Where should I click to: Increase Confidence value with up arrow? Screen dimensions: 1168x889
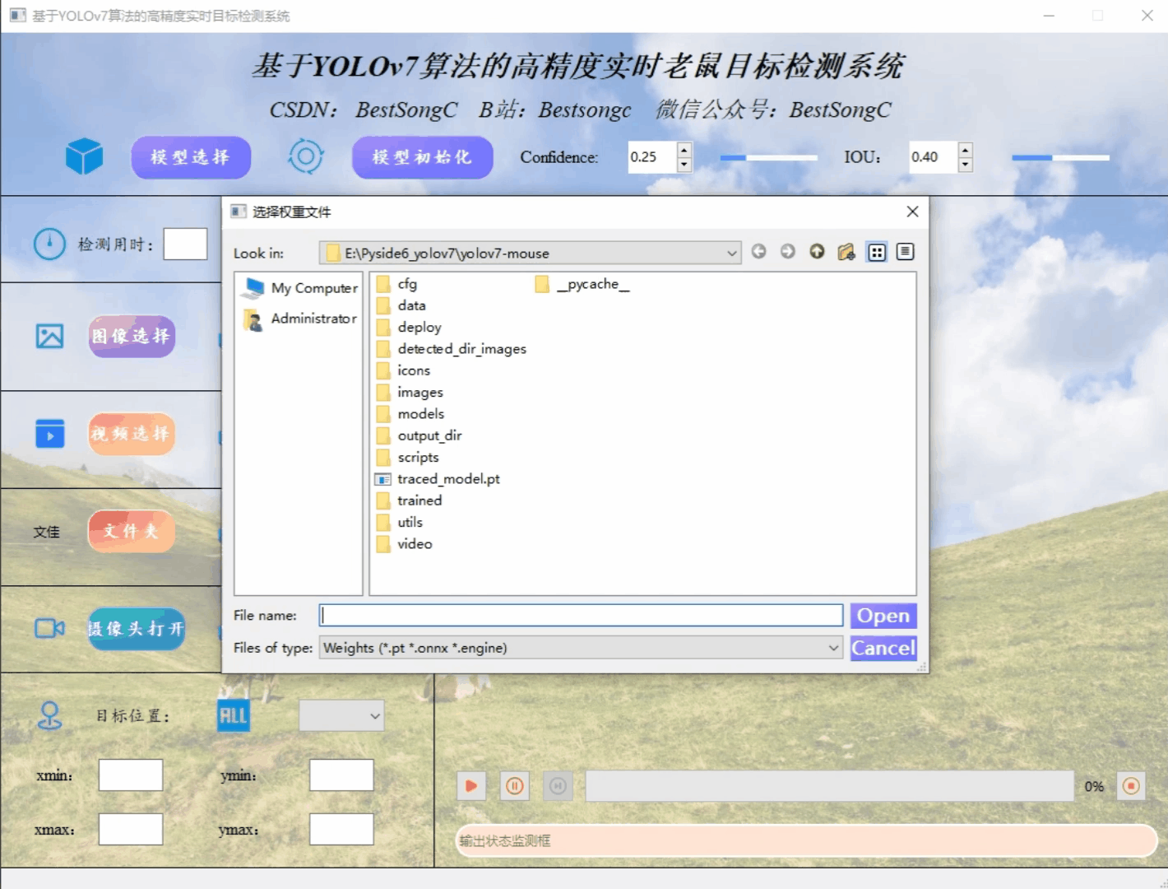[x=684, y=149]
